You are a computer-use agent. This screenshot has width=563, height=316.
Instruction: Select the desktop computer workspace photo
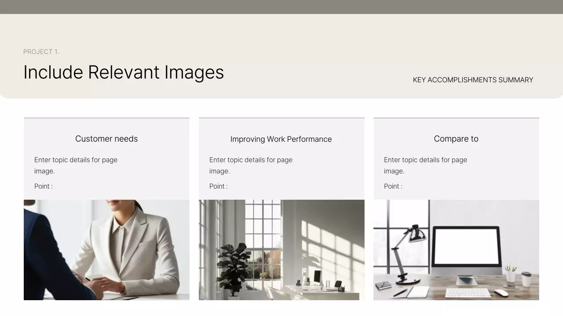click(456, 250)
